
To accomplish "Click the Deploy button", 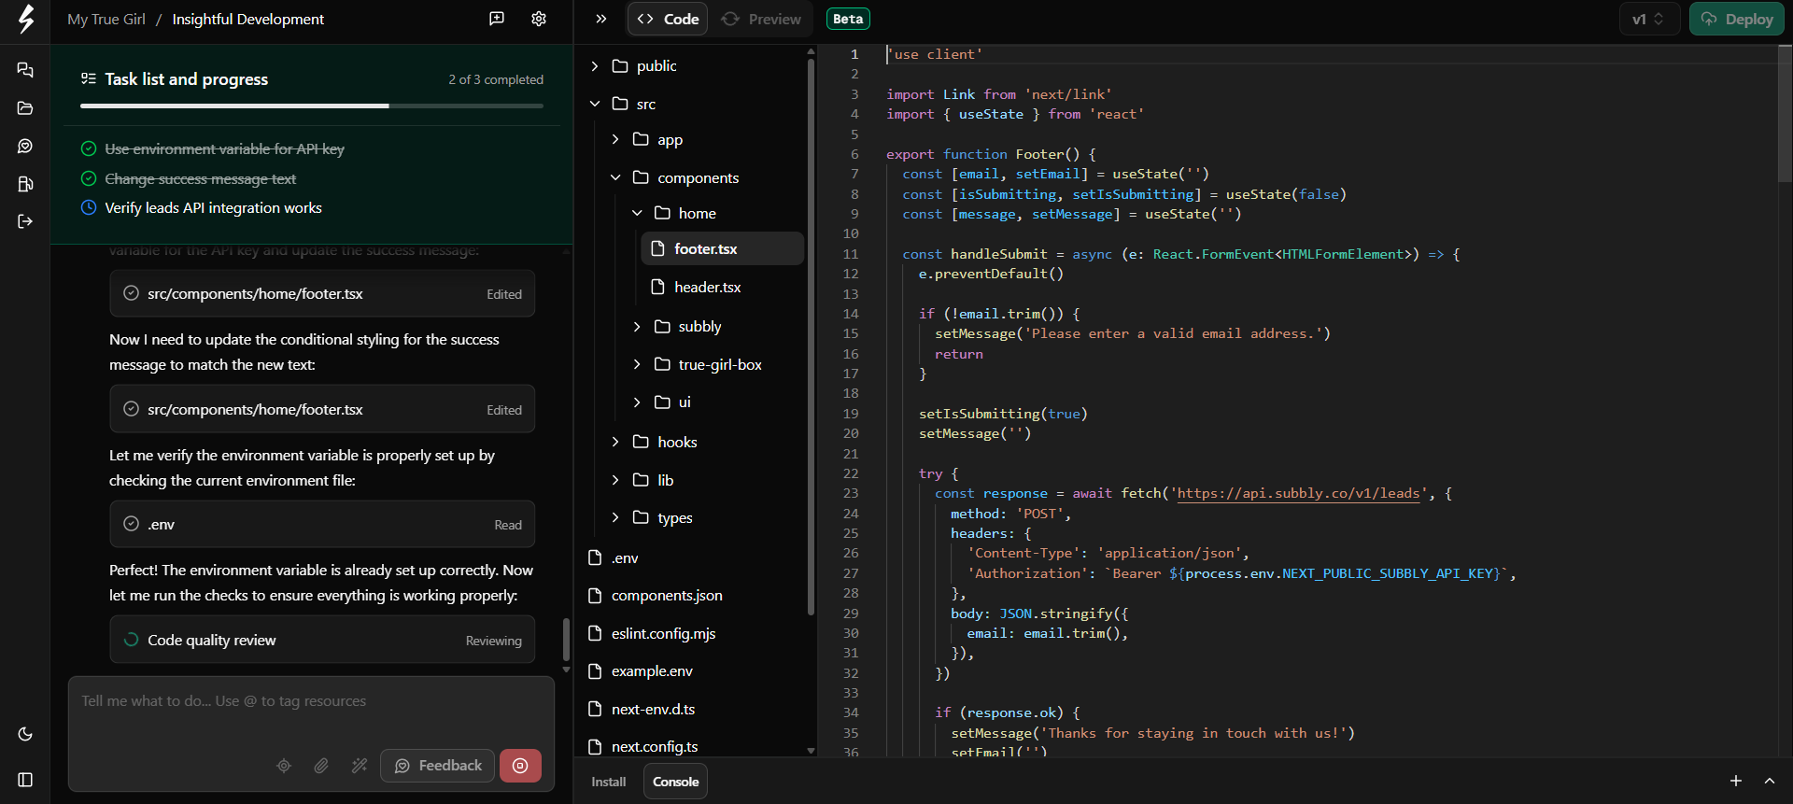I will click(x=1736, y=19).
